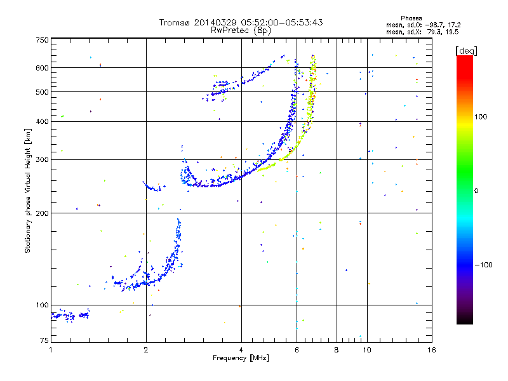This screenshot has width=508, height=381.
Task: Click the x-axis tick label "16"
Action: [x=432, y=350]
